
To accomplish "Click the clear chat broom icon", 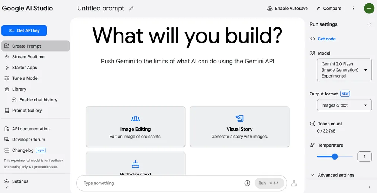I will (x=294, y=183).
